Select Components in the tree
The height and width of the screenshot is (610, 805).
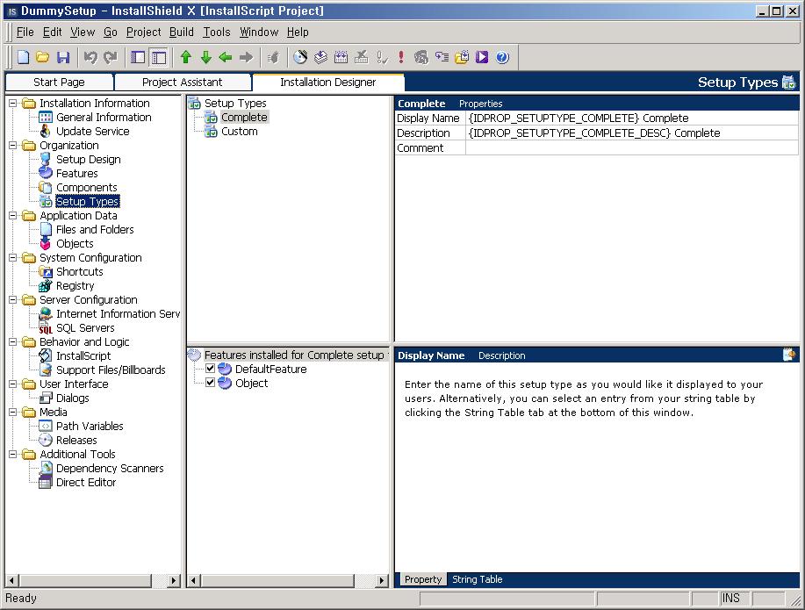pyautogui.click(x=86, y=188)
